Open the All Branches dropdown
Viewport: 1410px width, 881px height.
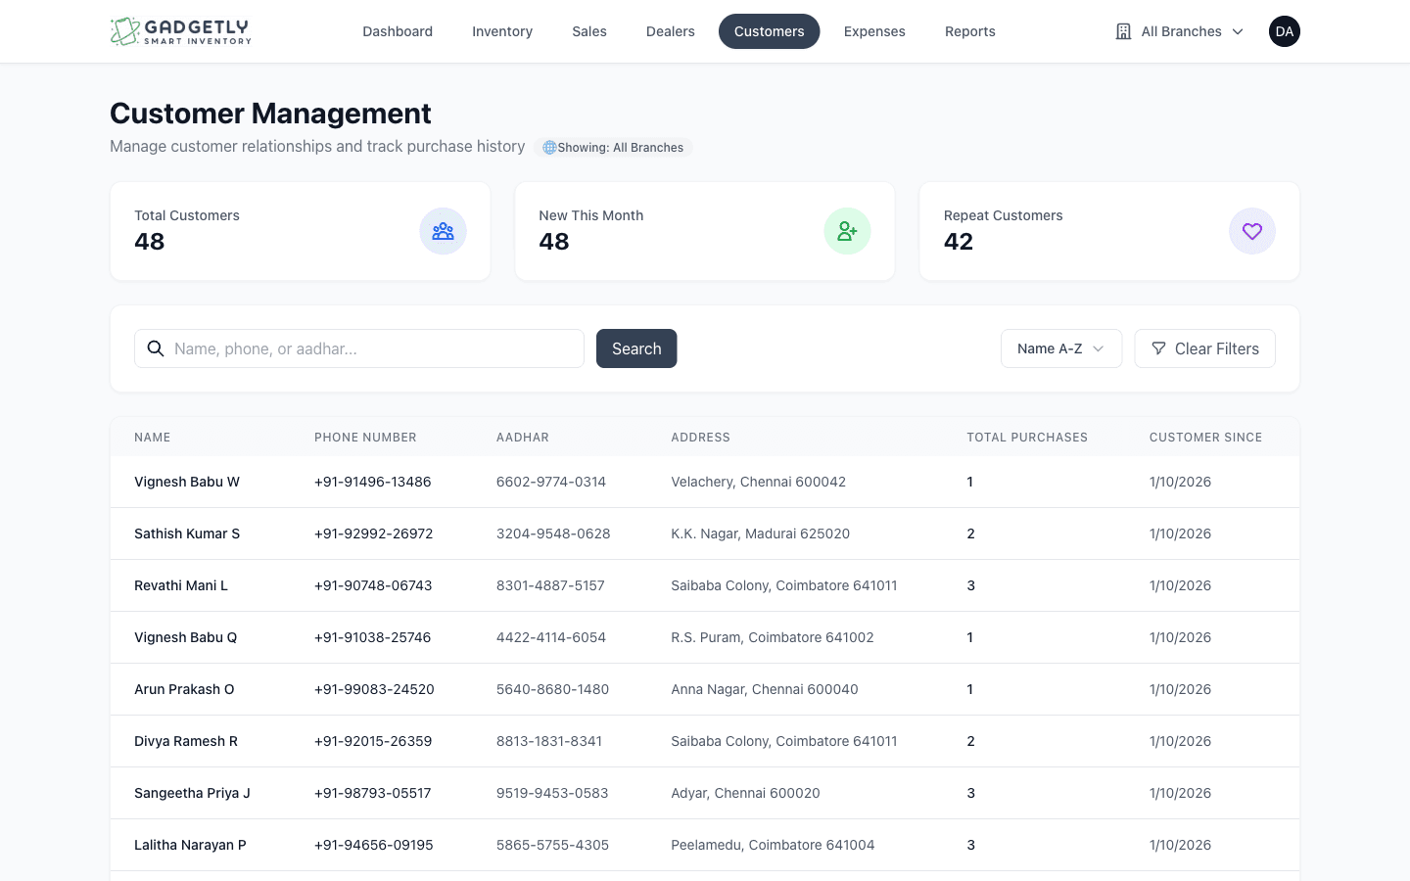(x=1179, y=31)
